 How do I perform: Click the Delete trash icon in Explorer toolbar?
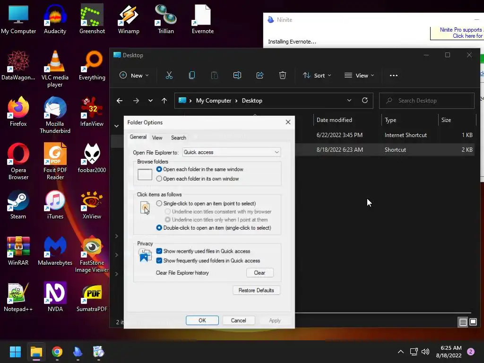point(283,75)
